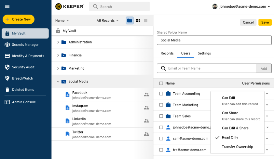274x159 pixels.
Task: Check the sam@acme-demo.com checkbox
Action: point(161,139)
